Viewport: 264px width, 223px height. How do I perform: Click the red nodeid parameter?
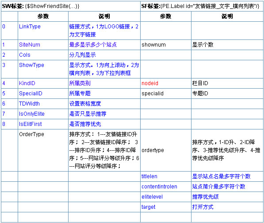[150, 83]
